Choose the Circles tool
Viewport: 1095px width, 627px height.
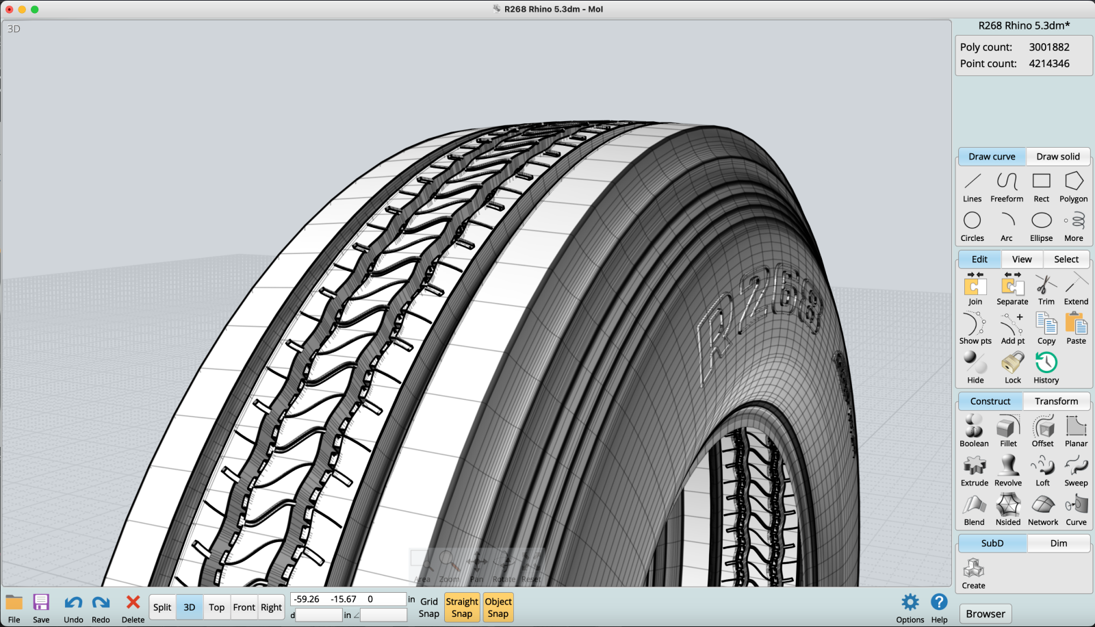(x=972, y=227)
